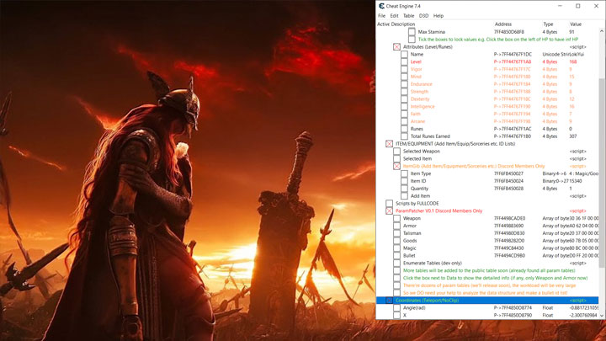Click the address list vertical scrollbar
606x341 pixels.
pos(601,168)
